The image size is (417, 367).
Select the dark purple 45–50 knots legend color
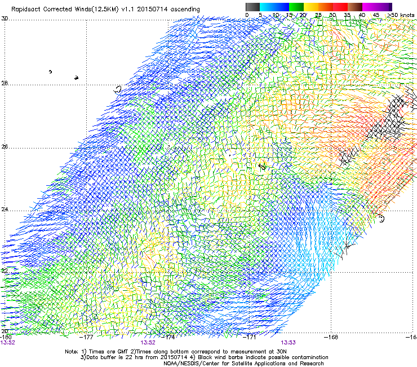[384, 7]
